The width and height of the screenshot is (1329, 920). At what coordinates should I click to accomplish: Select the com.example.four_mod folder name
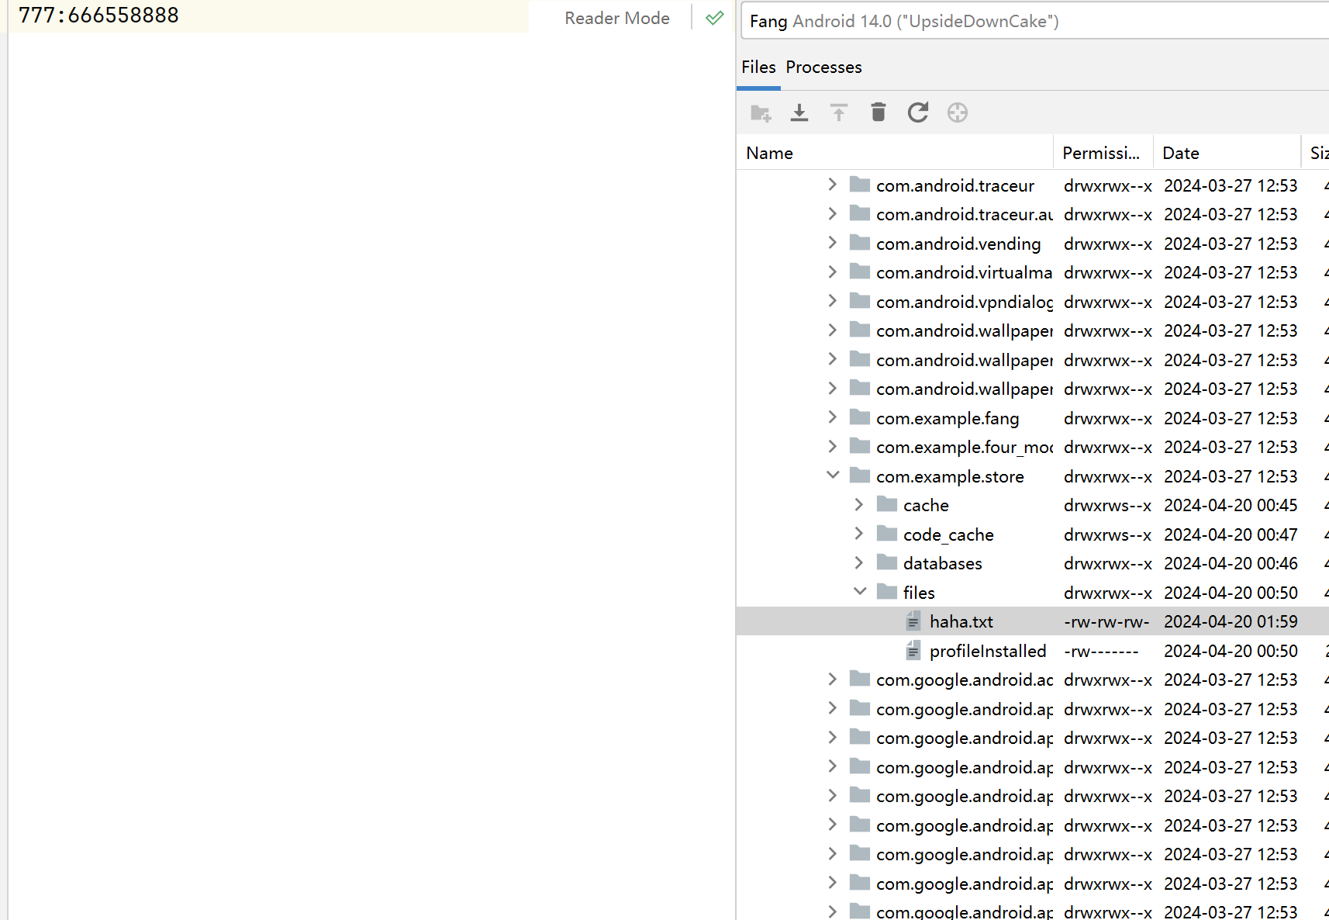[965, 447]
